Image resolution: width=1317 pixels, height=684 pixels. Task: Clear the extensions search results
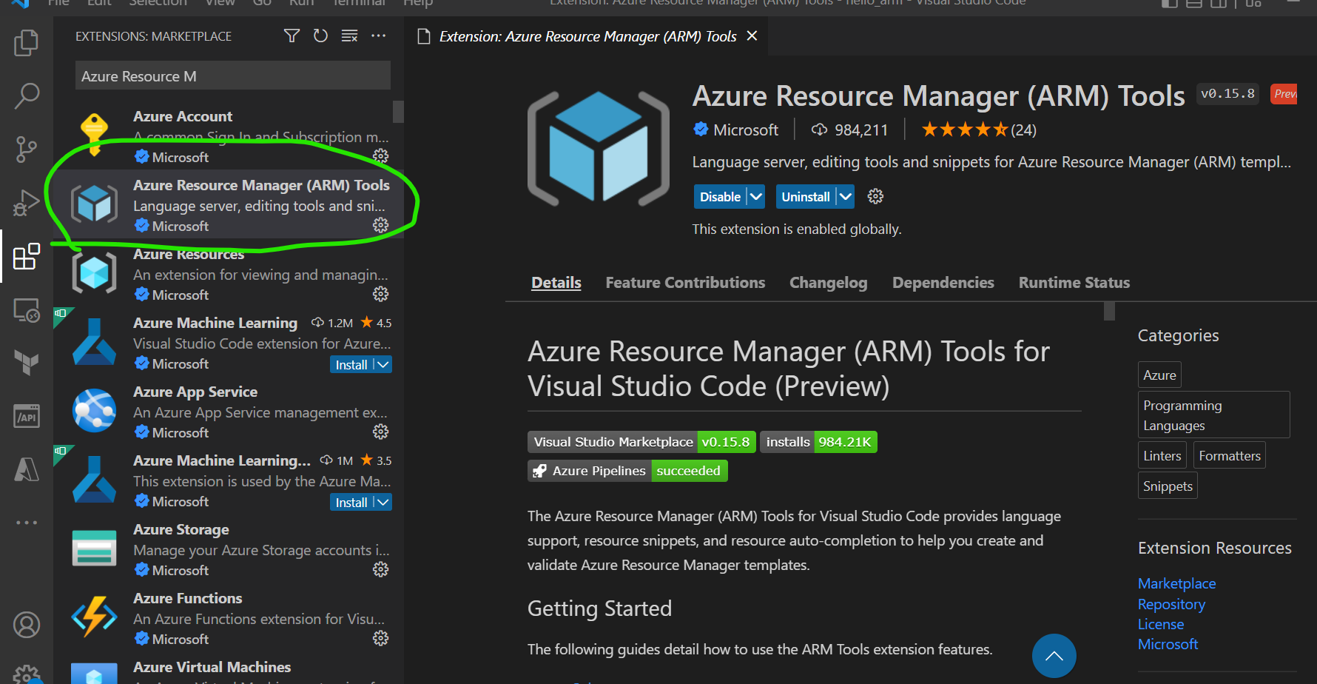349,36
